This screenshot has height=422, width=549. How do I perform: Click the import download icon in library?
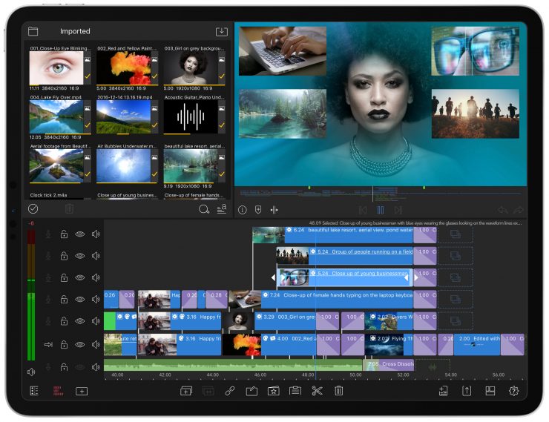point(220,32)
